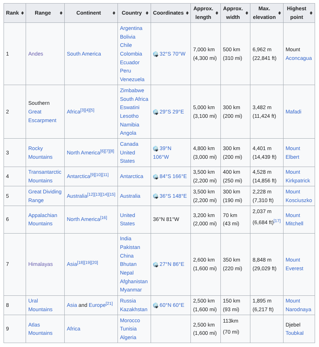Open South America continent link
This screenshot has height=347, width=319.
(84, 54)
